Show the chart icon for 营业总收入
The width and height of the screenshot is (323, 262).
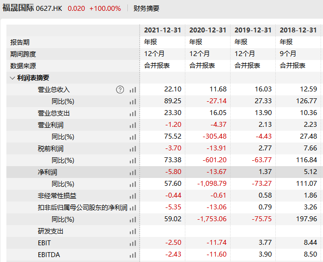point(133,90)
